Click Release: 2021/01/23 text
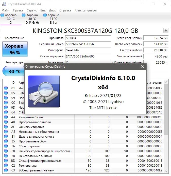 pos(103,96)
